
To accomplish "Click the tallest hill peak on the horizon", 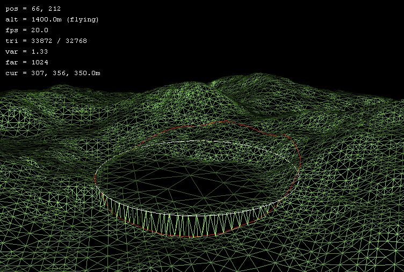I will 226,79.
